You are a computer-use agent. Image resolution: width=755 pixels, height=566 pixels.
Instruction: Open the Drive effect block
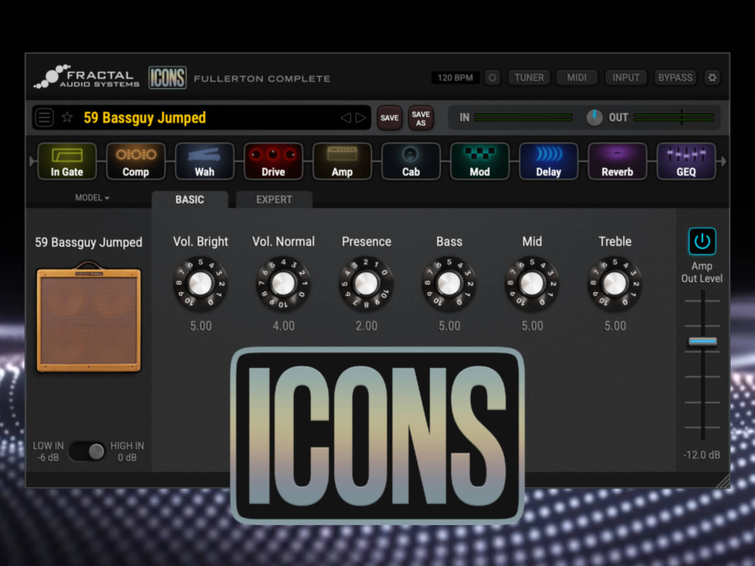(x=273, y=162)
